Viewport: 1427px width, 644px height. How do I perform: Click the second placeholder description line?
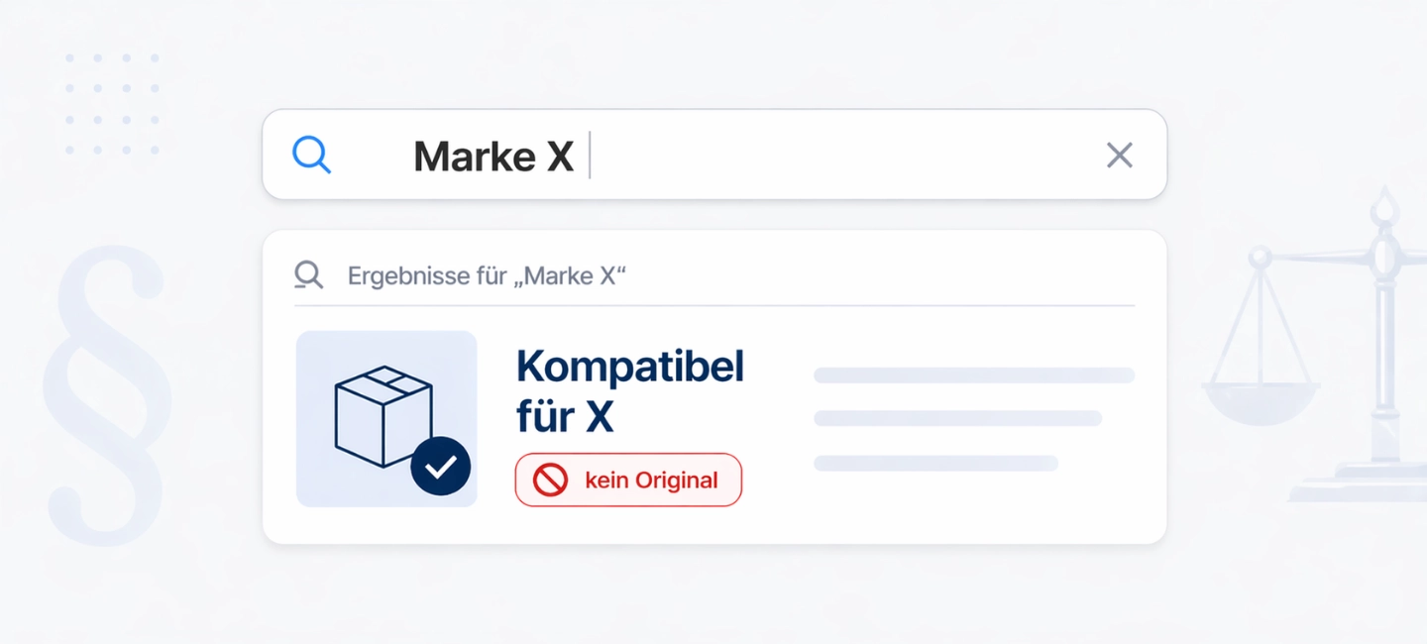click(x=957, y=418)
